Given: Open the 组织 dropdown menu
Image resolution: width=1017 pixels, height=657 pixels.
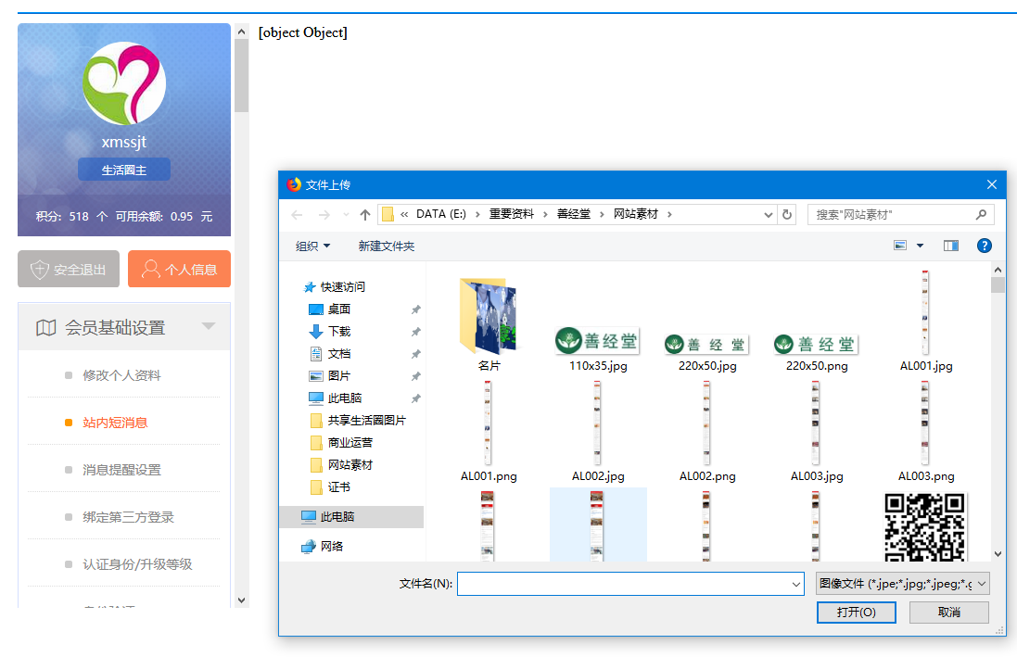Looking at the screenshot, I should click(x=312, y=246).
